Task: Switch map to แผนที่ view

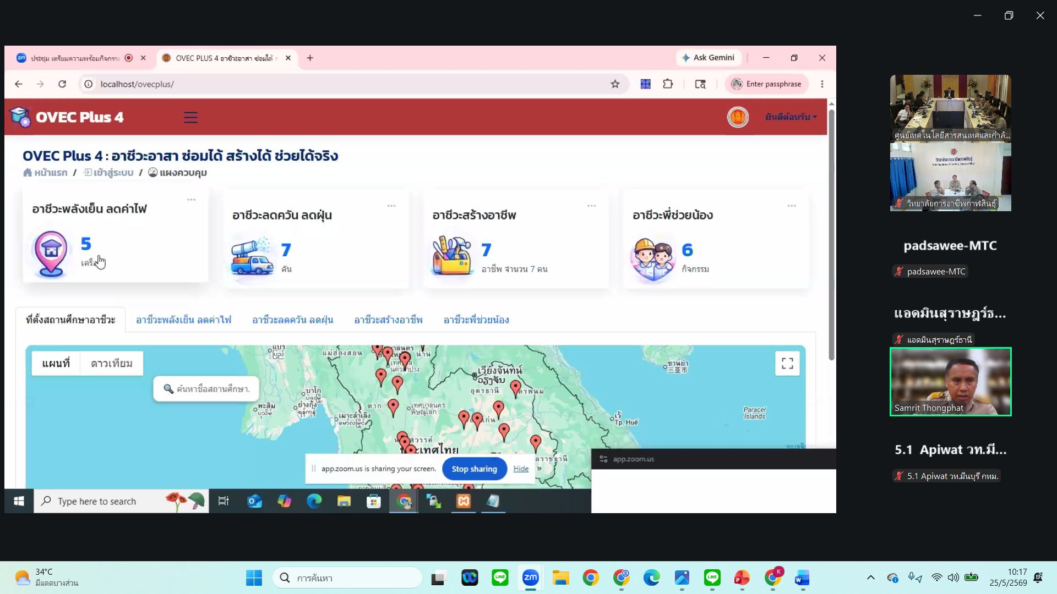Action: pos(56,364)
